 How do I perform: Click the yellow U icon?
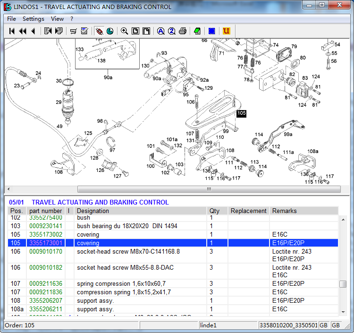pos(226,31)
